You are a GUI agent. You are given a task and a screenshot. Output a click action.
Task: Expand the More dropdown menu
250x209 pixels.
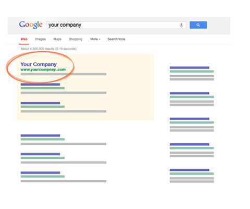[95, 39]
